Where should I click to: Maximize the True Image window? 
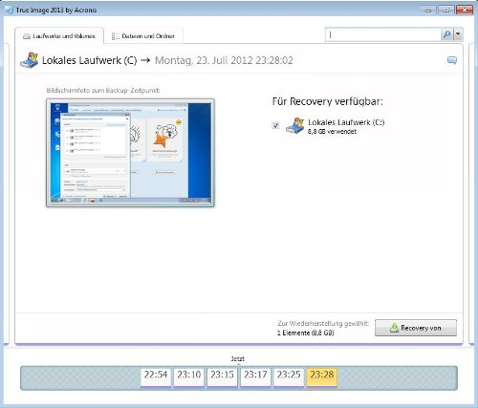(x=445, y=10)
